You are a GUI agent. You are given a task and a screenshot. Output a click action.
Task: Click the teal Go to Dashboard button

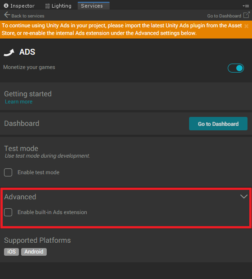coord(218,124)
